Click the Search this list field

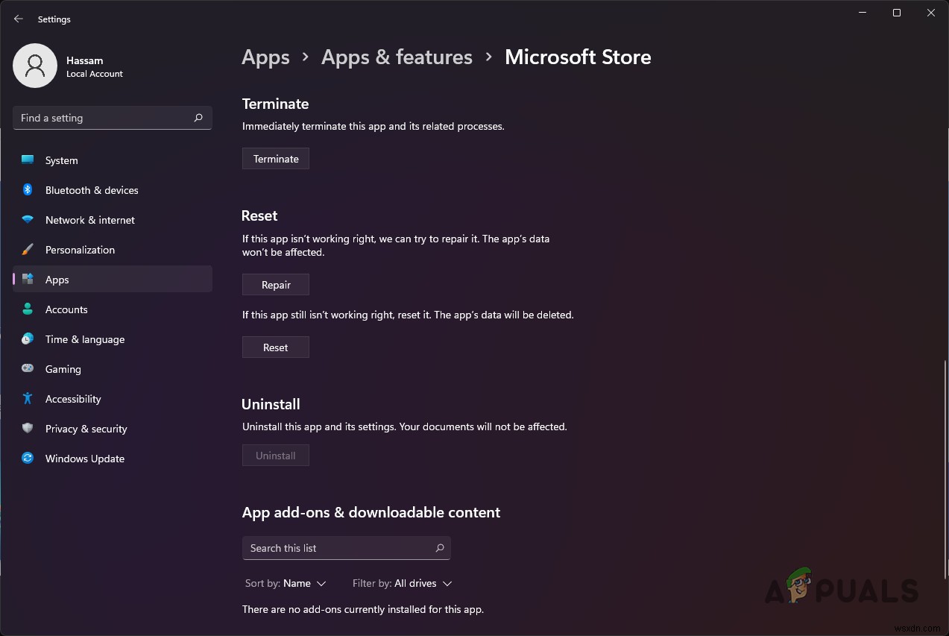pos(346,547)
